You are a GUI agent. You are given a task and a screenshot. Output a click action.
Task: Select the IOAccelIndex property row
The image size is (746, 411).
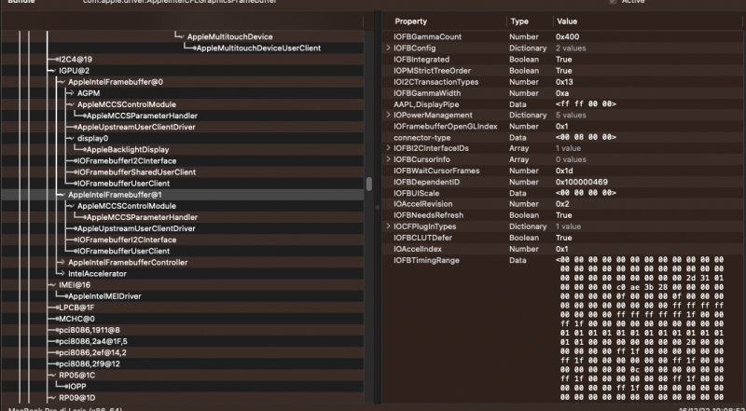click(563, 249)
